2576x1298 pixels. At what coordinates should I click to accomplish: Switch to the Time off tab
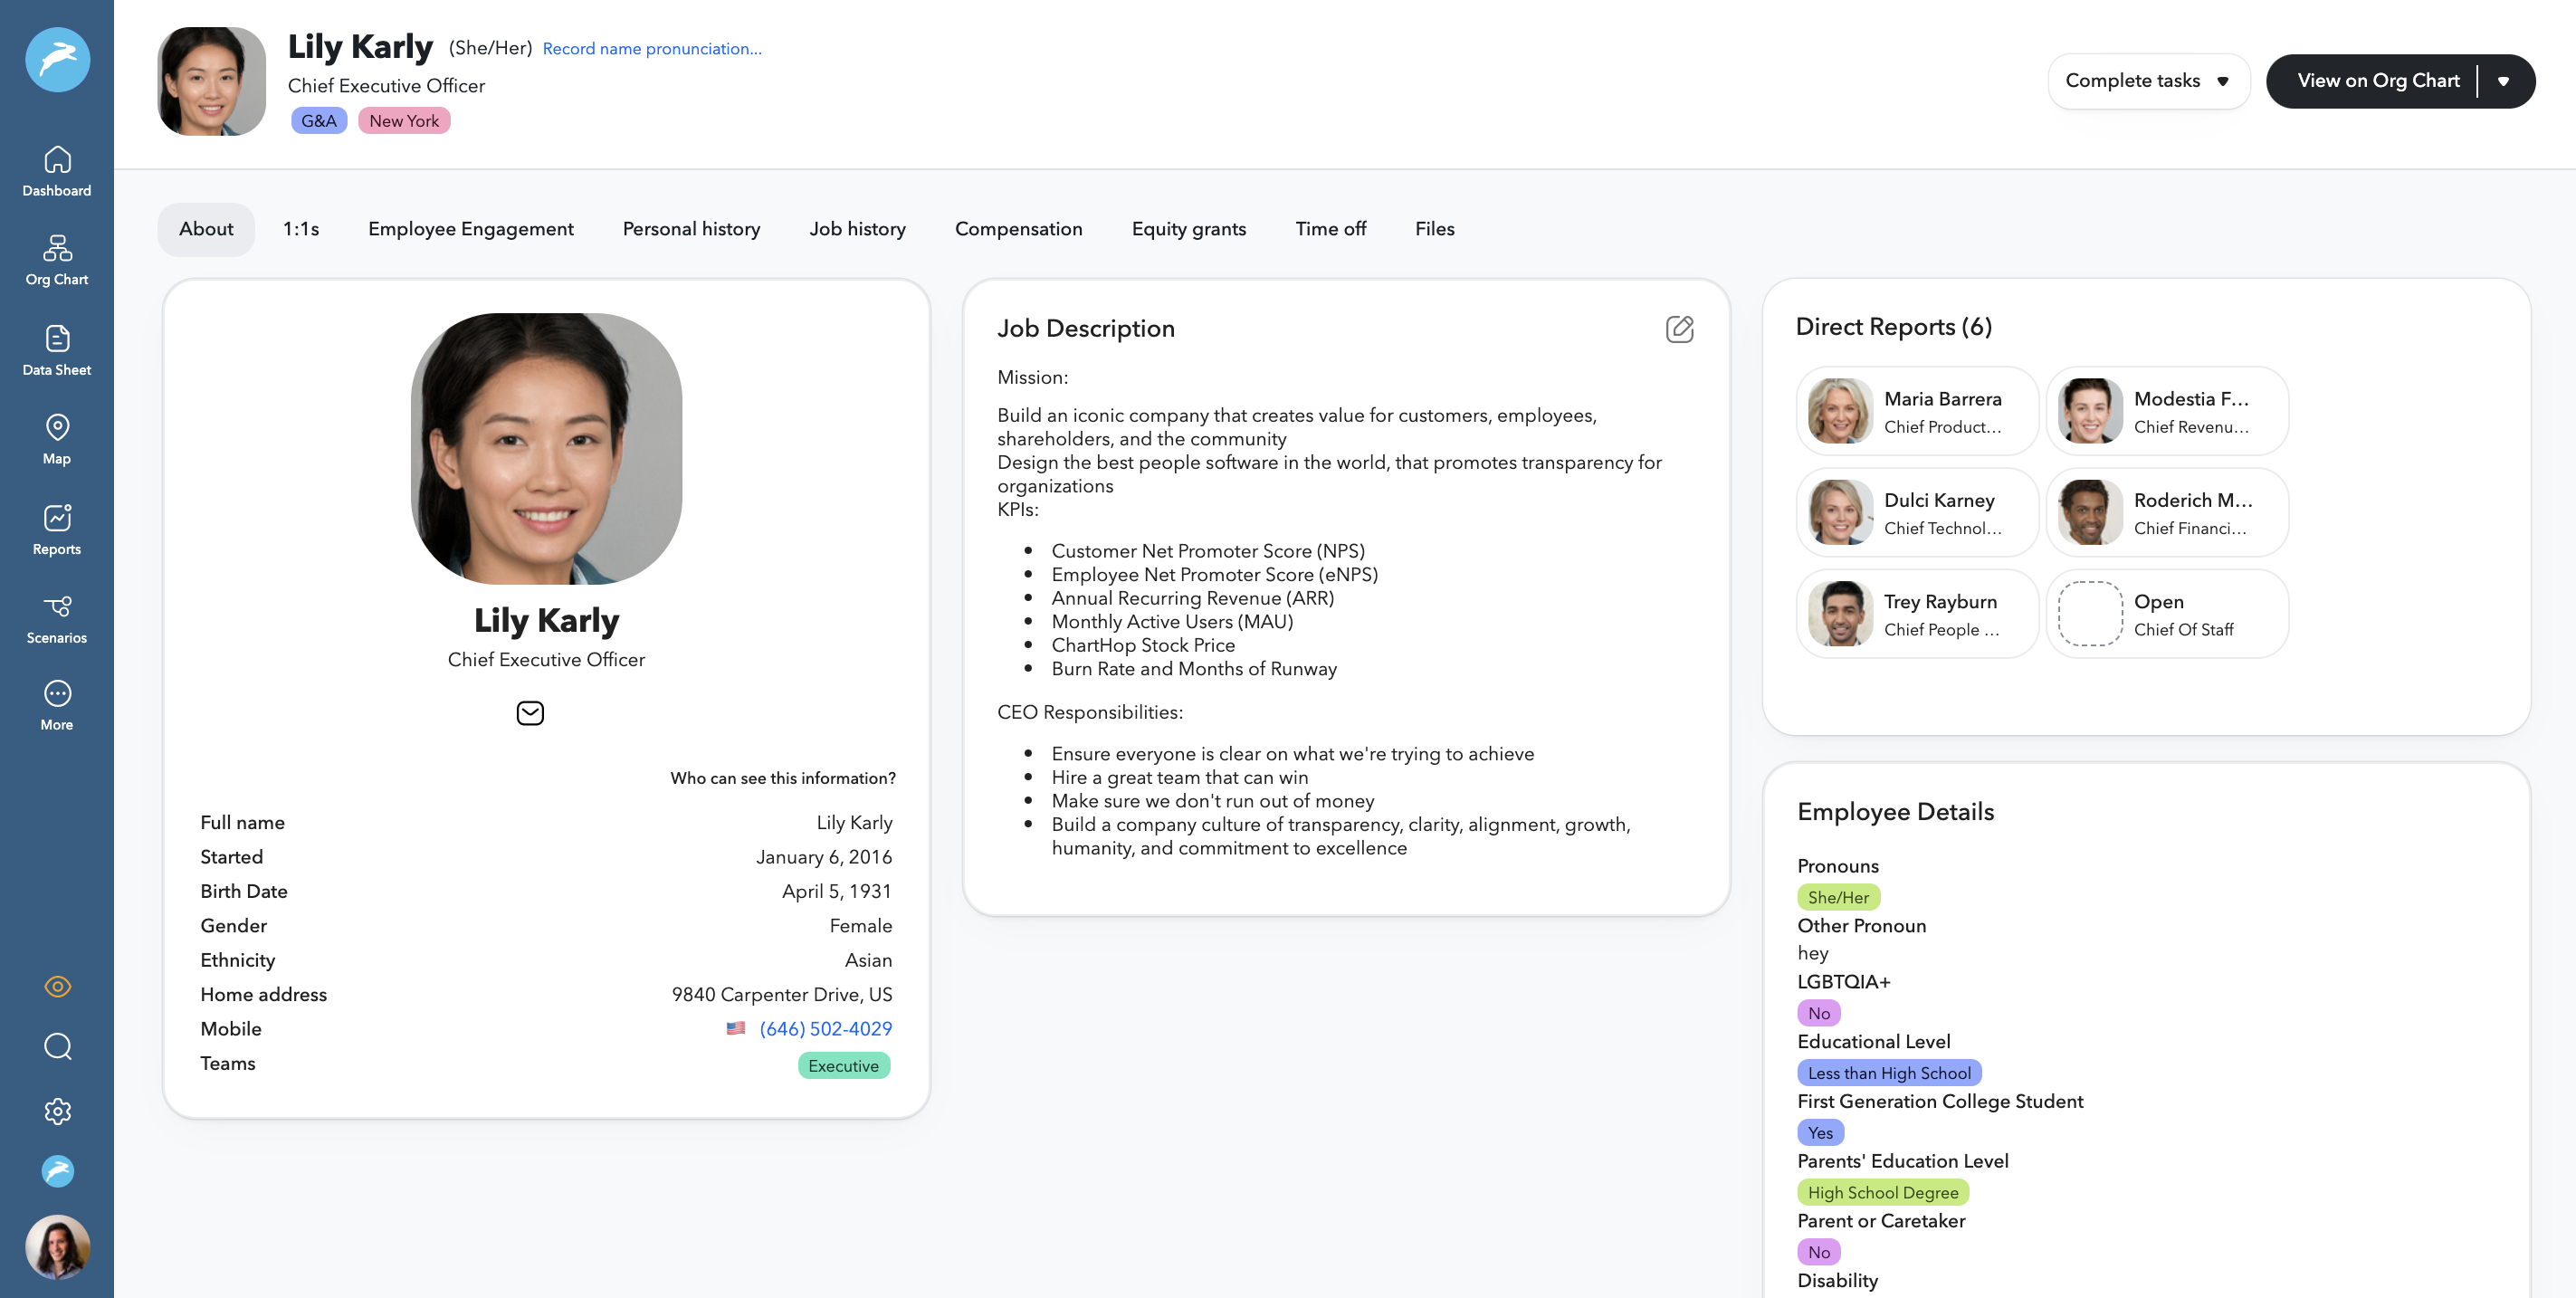click(x=1331, y=229)
